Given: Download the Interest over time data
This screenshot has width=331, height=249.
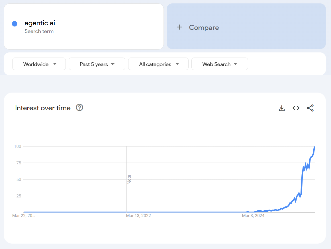Looking at the screenshot, I should point(281,108).
